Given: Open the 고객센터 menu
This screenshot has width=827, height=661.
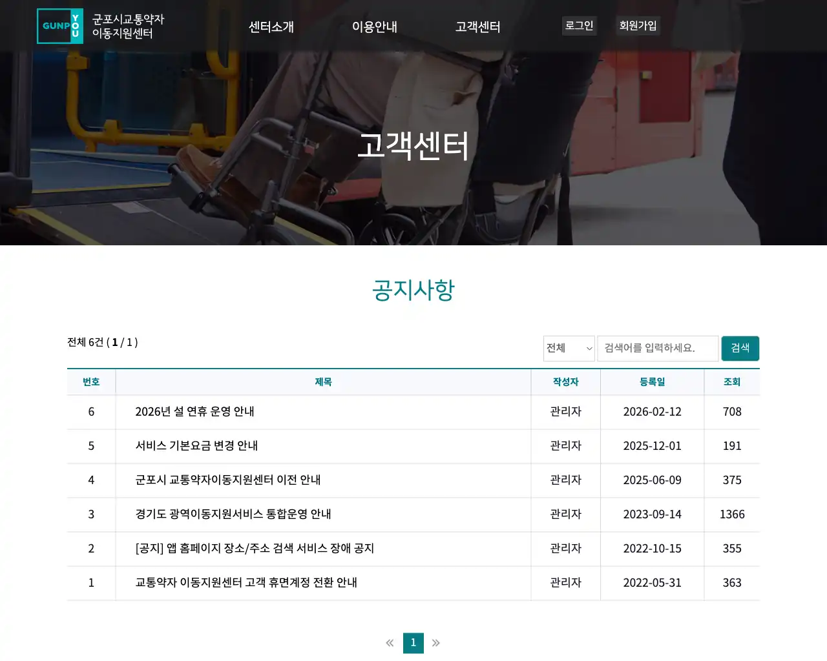Looking at the screenshot, I should [478, 26].
